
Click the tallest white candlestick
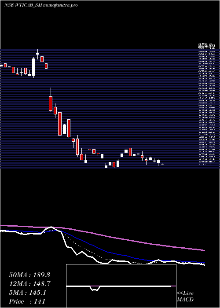click(x=33, y=67)
